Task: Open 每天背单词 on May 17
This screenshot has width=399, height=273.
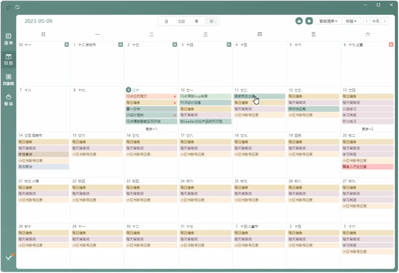Action: click(205, 148)
